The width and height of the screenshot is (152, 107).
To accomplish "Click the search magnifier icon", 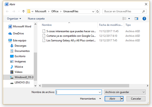I will (144, 11).
